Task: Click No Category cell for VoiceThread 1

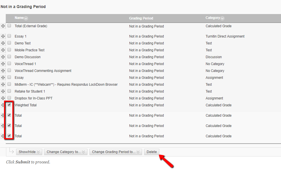Action: coord(215,64)
